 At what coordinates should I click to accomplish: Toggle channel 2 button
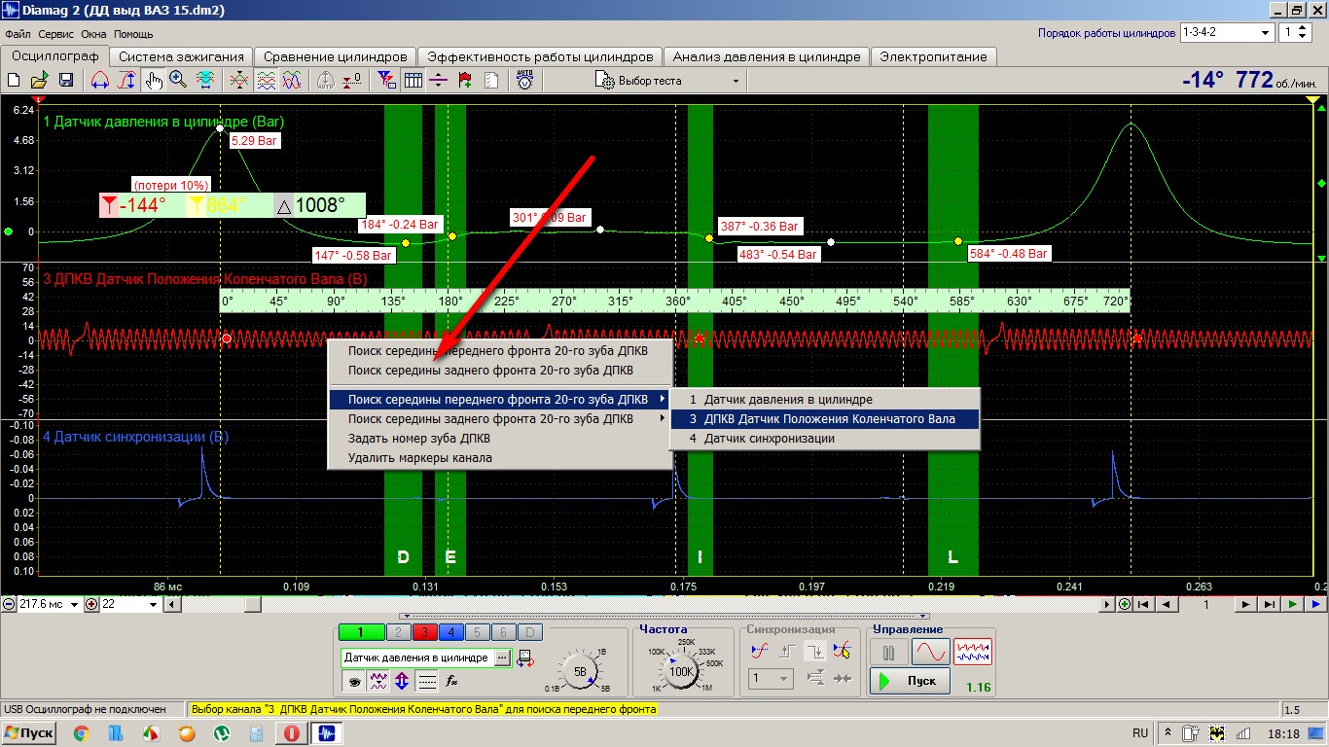coord(398,633)
